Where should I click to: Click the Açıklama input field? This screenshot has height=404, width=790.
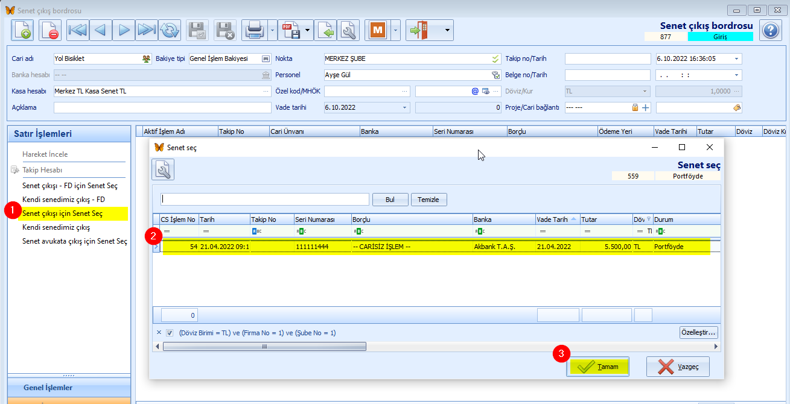[162, 107]
